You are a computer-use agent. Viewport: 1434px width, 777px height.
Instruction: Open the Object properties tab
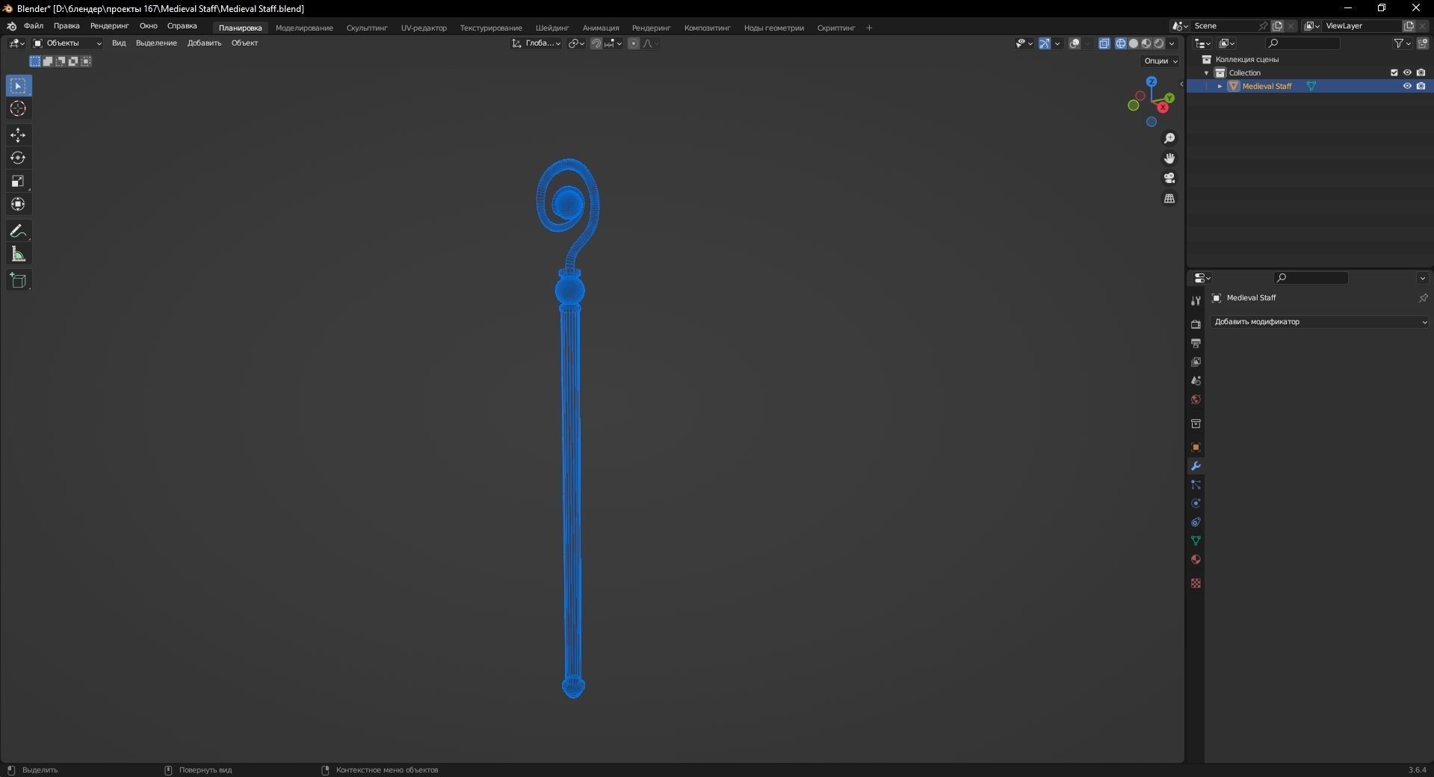point(1196,448)
